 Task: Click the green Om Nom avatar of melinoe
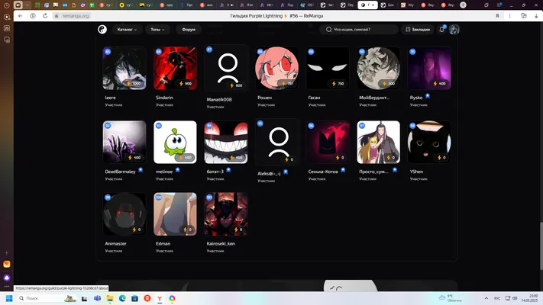[175, 142]
